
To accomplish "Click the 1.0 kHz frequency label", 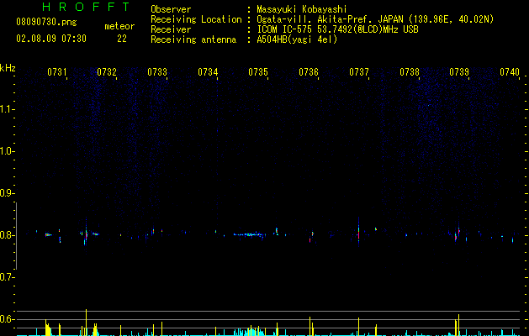I will pyautogui.click(x=7, y=151).
